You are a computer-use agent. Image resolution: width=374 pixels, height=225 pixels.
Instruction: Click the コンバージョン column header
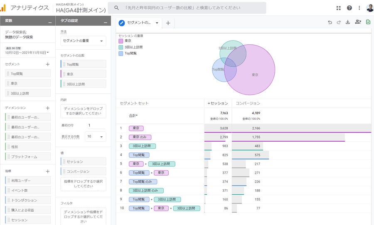[248, 103]
